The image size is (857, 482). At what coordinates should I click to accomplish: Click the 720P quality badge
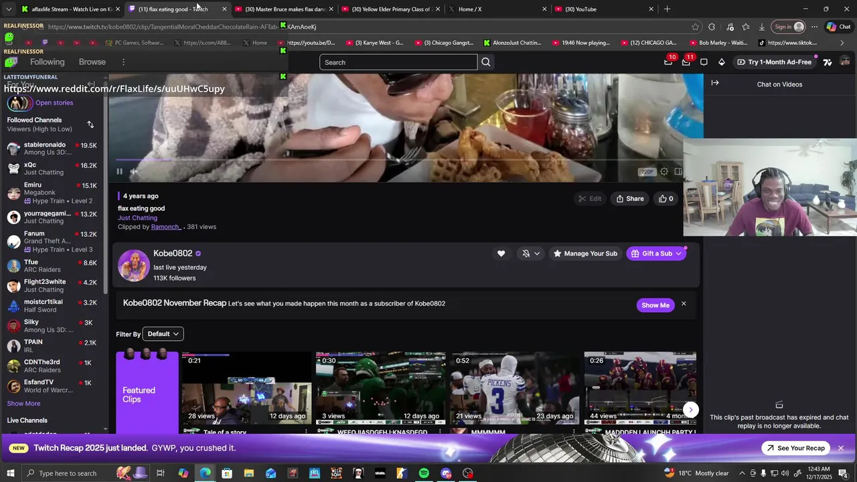[647, 172]
